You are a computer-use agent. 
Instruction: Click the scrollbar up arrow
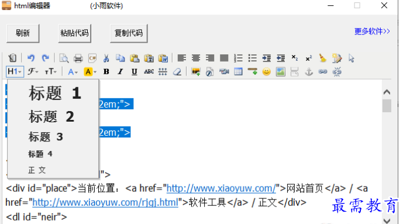click(387, 92)
